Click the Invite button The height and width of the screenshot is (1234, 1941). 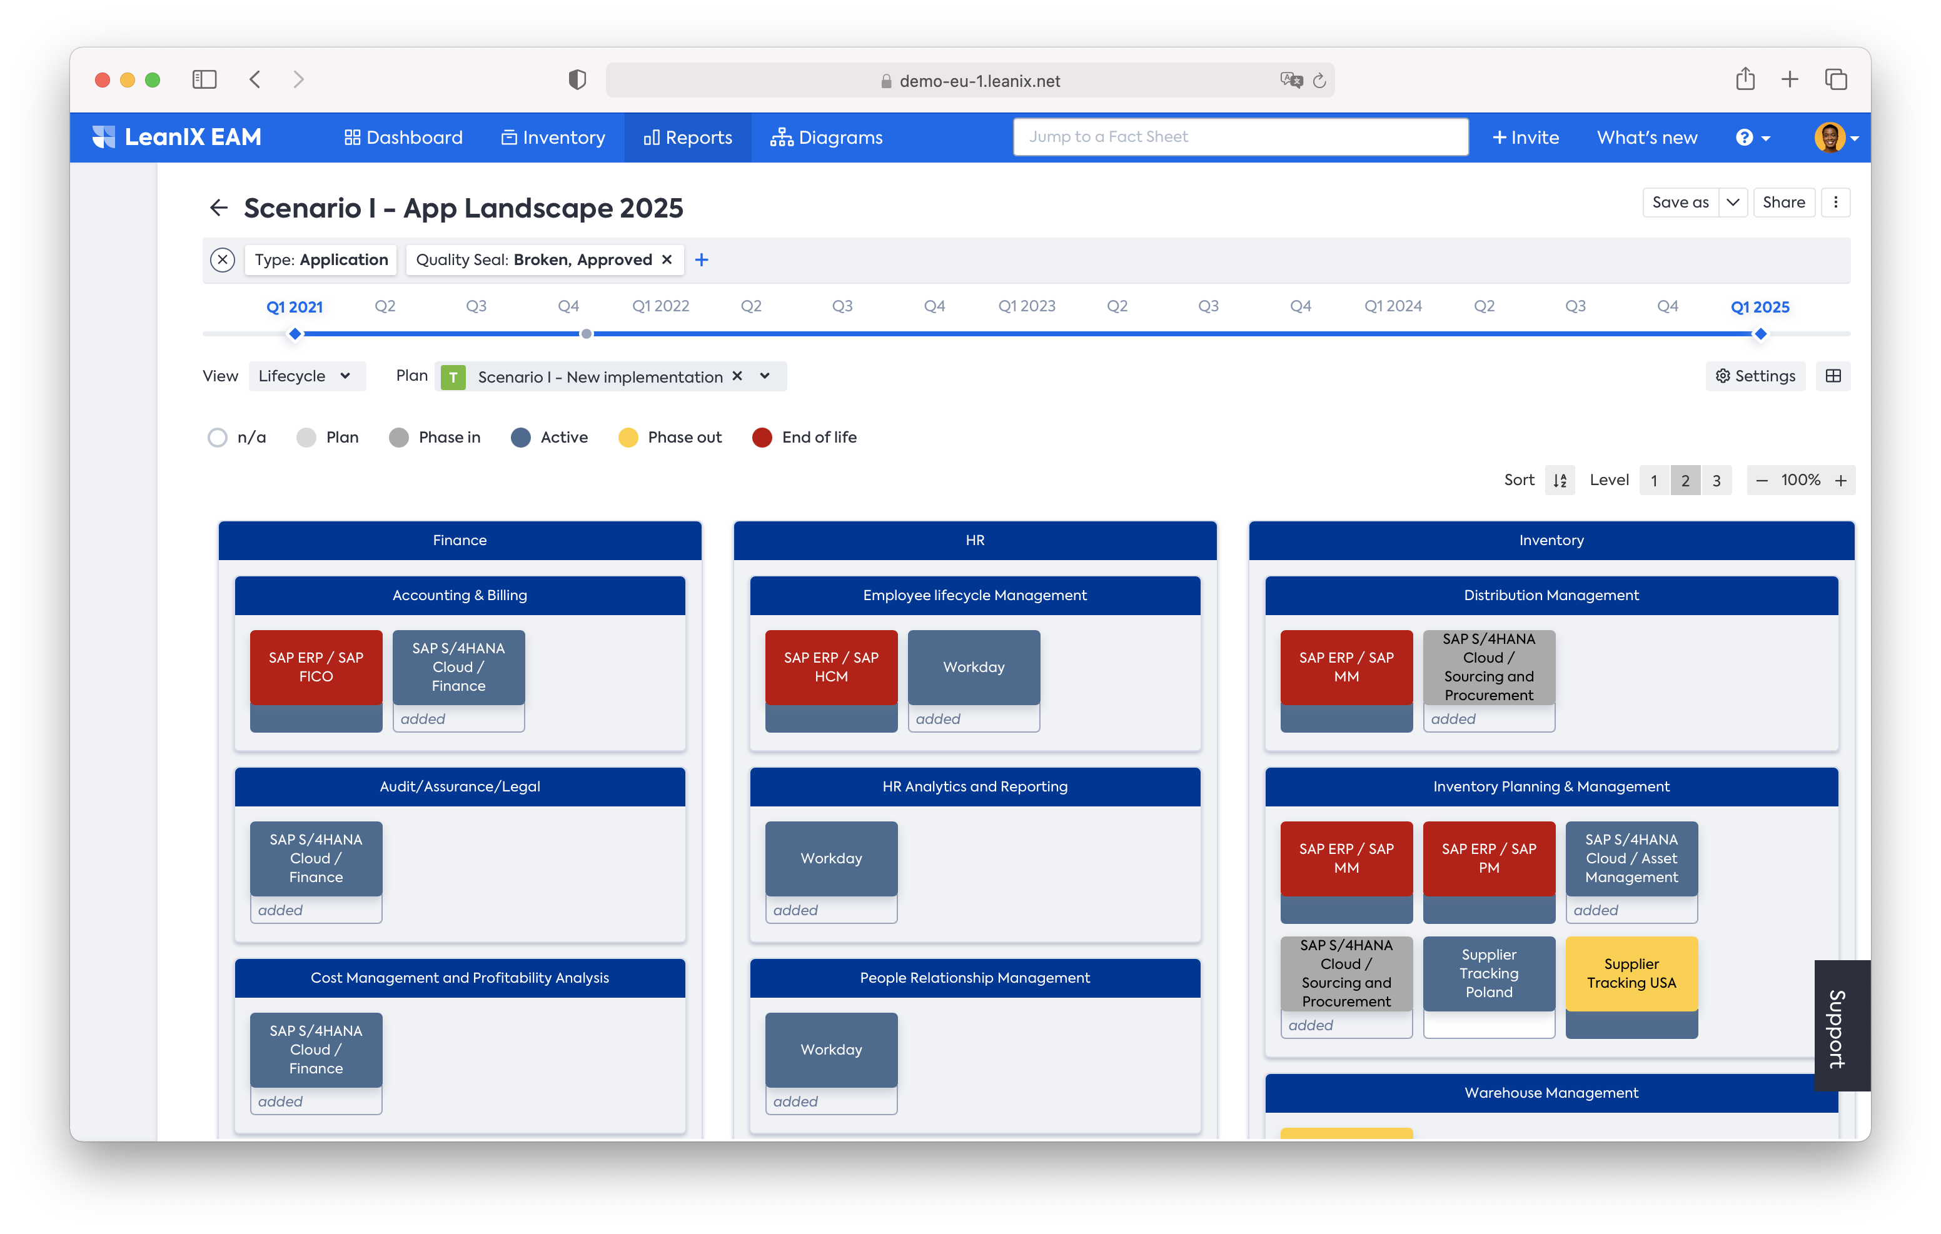pos(1526,138)
